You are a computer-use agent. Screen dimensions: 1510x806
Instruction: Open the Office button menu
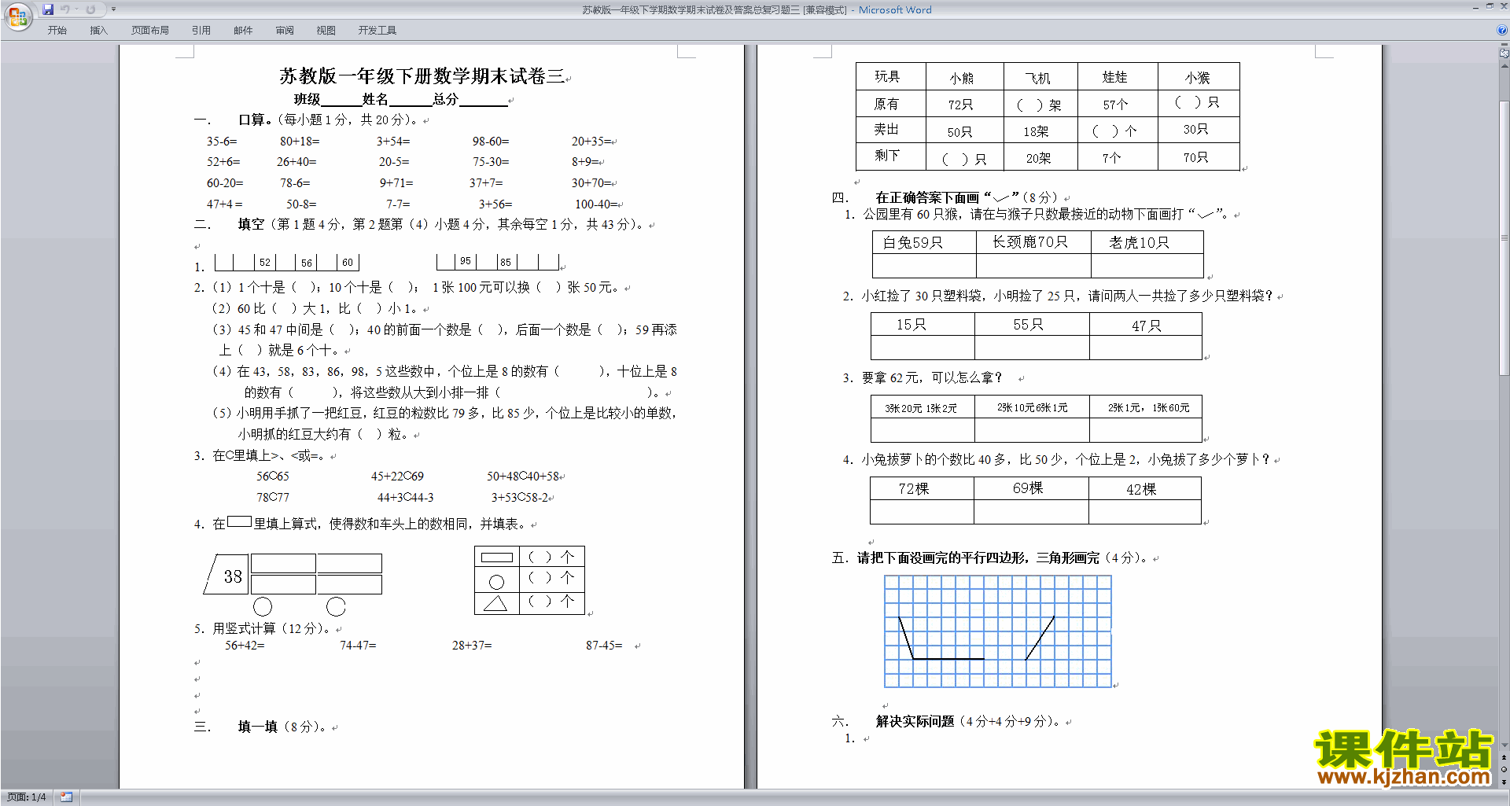pyautogui.click(x=17, y=16)
